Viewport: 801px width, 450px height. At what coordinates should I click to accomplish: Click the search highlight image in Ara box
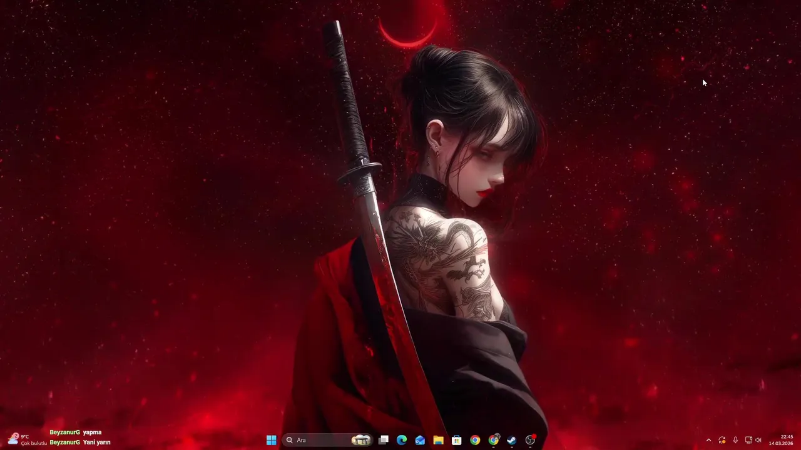(x=361, y=440)
